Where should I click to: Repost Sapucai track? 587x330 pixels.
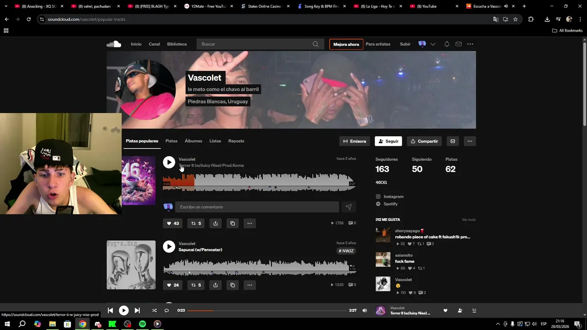coord(196,285)
